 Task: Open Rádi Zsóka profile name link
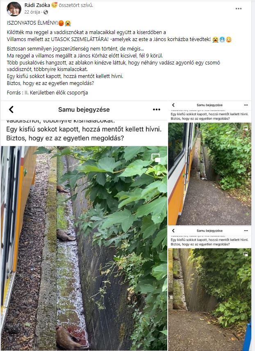37,5
